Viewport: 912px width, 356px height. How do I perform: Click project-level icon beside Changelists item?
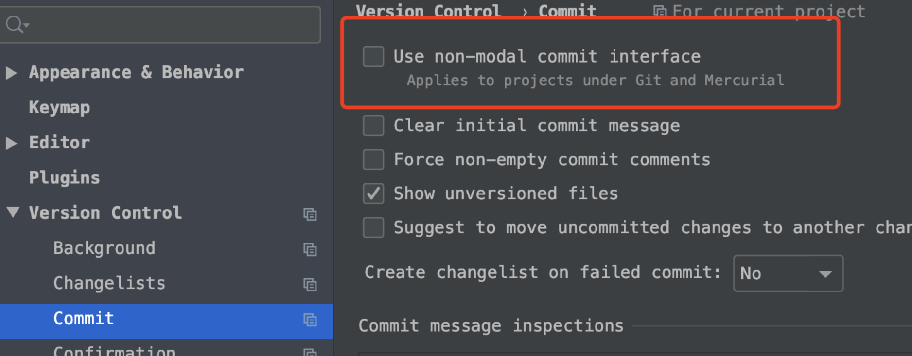click(310, 284)
